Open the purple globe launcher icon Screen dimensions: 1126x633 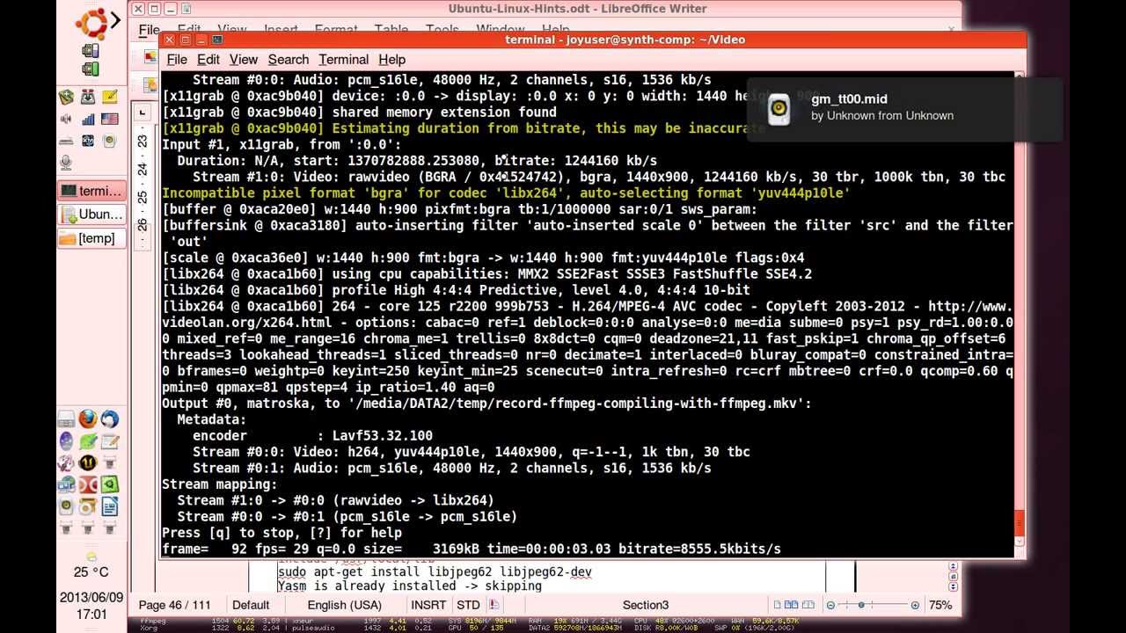pos(66,441)
